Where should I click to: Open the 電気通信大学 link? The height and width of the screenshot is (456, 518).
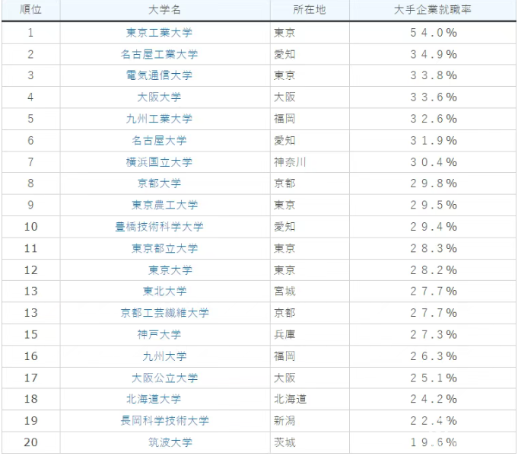[159, 75]
